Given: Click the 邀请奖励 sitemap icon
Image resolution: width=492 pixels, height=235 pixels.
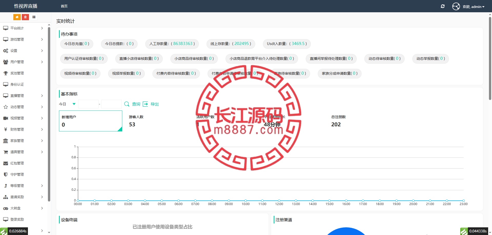Looking at the screenshot, I should [x=6, y=197].
